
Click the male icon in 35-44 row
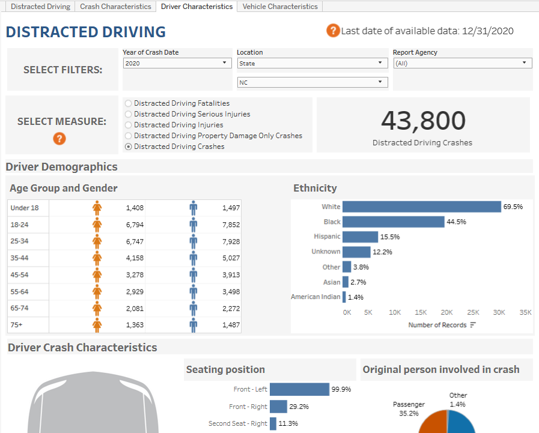pyautogui.click(x=193, y=258)
